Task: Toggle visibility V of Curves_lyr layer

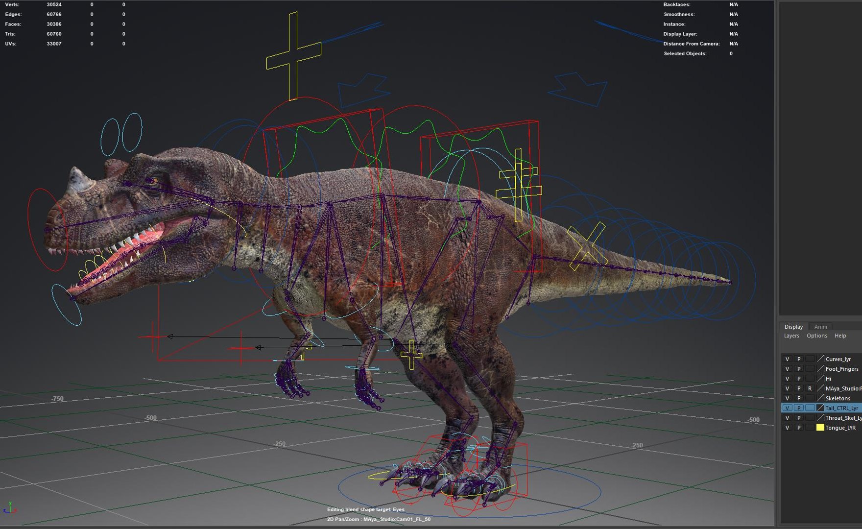Action: tap(787, 359)
